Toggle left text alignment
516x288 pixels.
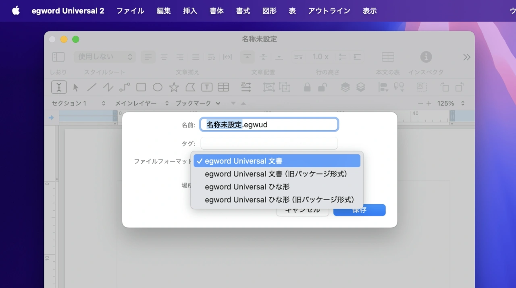pos(148,57)
